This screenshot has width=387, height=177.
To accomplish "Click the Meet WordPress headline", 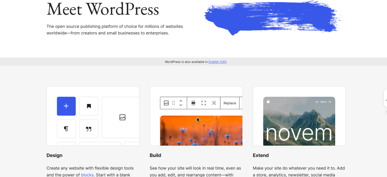I will coord(103,9).
